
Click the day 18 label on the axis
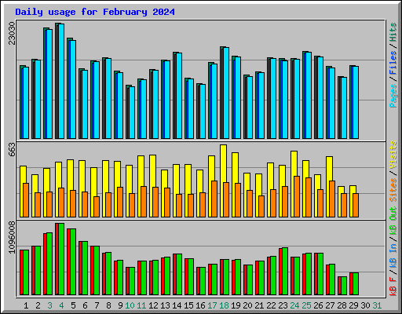pos(224,305)
